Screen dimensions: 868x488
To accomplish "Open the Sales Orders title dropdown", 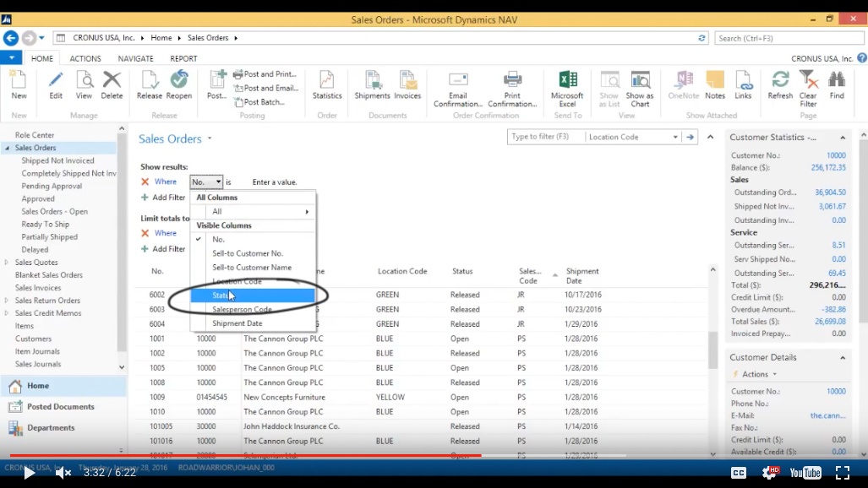I will [x=210, y=138].
